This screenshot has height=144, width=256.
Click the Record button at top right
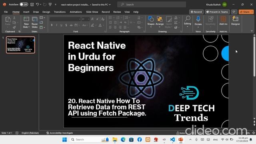click(196, 12)
